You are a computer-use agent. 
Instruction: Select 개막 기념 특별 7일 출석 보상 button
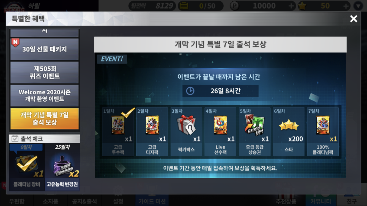coord(45,119)
